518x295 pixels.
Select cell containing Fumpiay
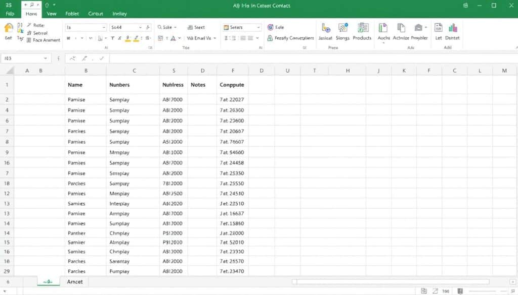point(133,271)
